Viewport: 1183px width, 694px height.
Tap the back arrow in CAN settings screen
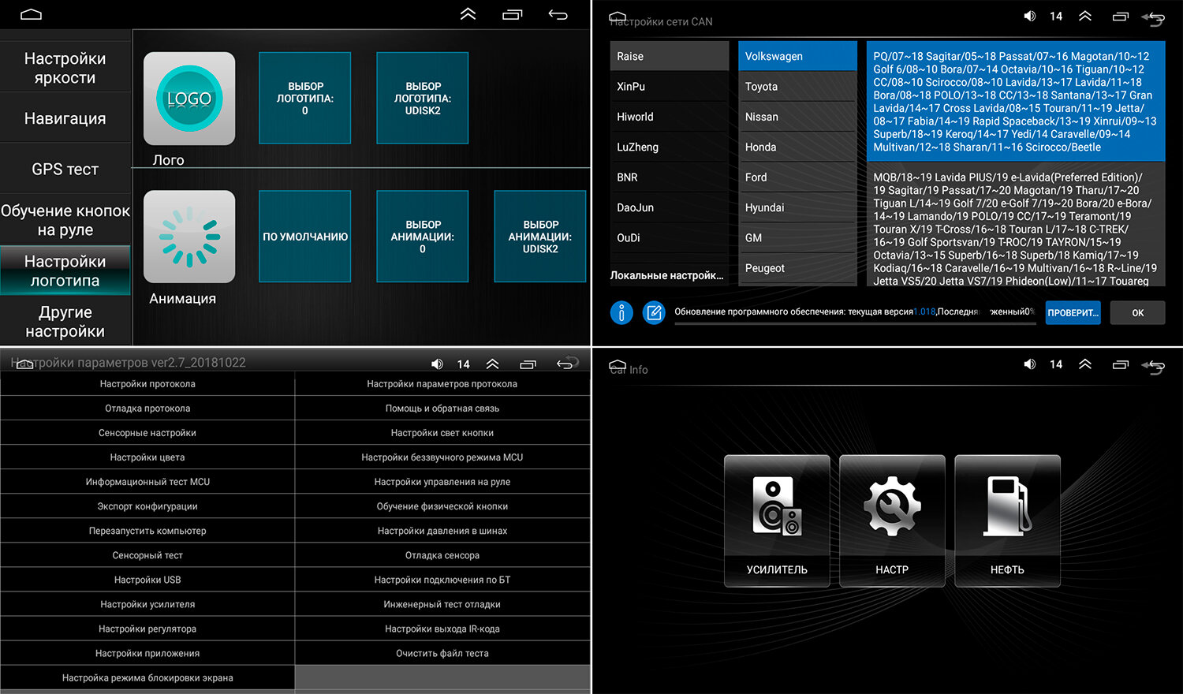[1154, 17]
